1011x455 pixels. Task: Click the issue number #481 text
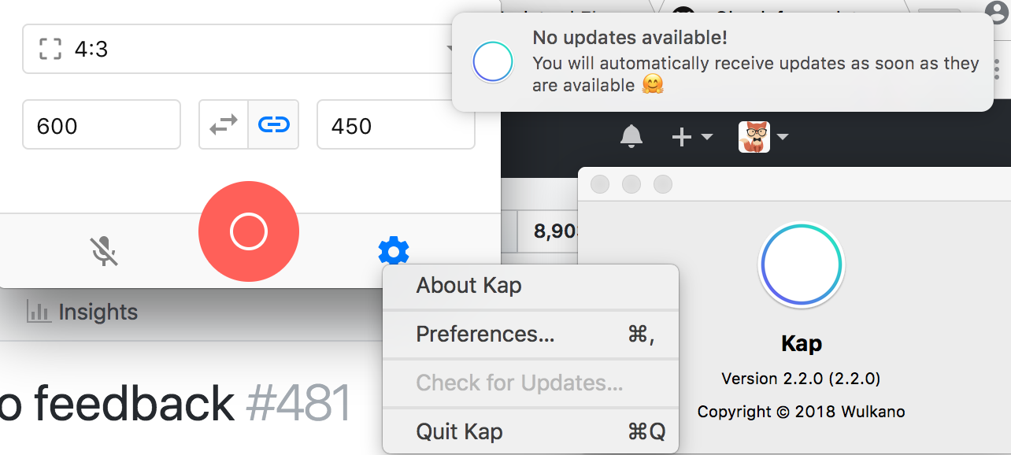coord(298,403)
